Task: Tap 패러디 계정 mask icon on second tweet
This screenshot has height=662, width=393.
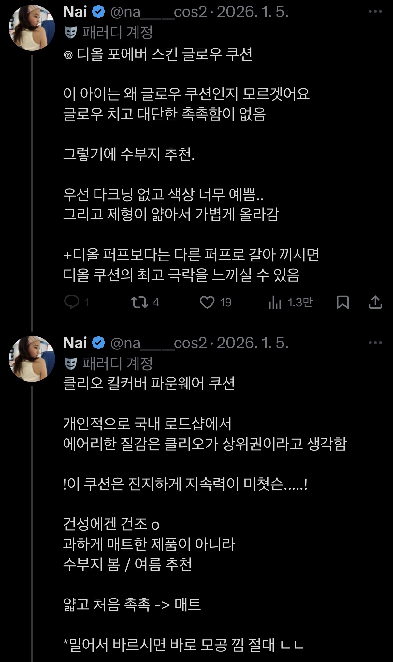Action: (71, 363)
